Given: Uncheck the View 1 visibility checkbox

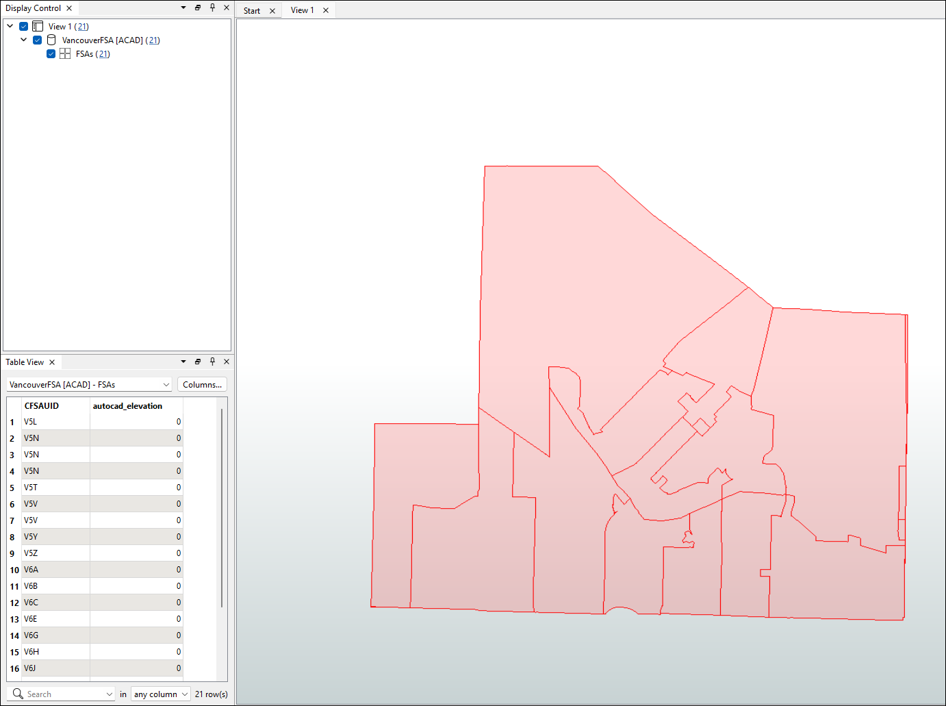Looking at the screenshot, I should (x=24, y=26).
